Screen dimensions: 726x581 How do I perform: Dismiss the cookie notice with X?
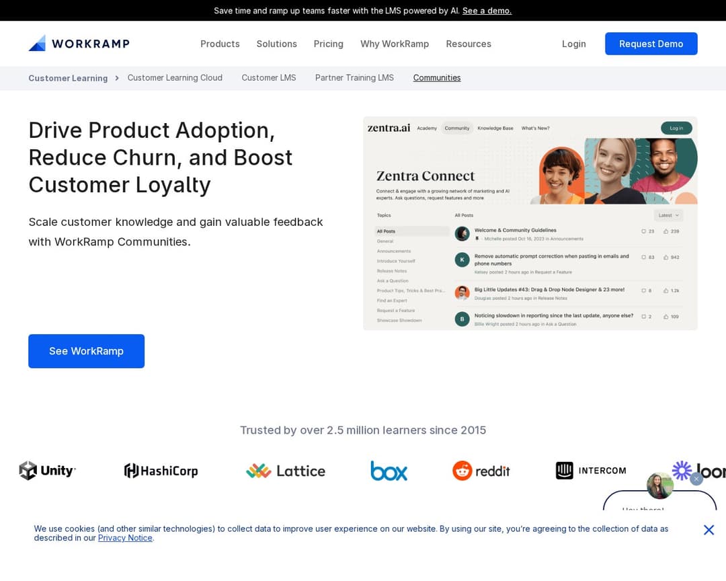tap(709, 530)
